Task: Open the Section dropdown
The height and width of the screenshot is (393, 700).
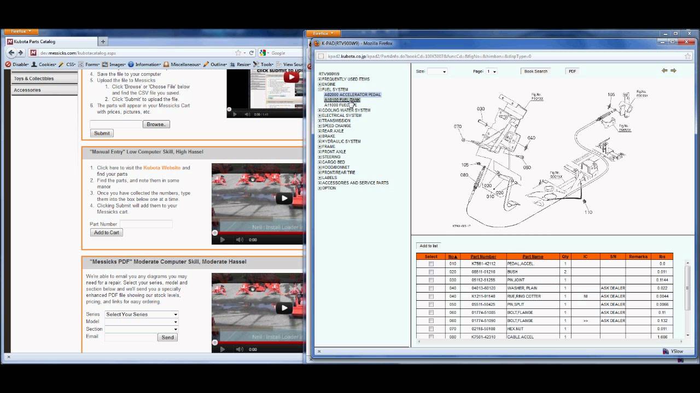Action: coord(142,329)
